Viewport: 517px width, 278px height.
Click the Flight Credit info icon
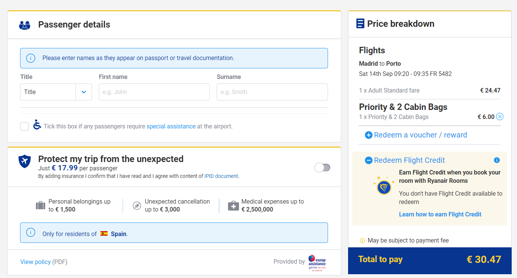[x=497, y=160]
